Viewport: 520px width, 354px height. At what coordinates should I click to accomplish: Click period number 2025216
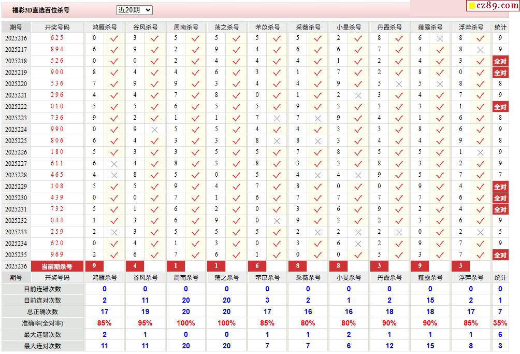[x=16, y=38]
